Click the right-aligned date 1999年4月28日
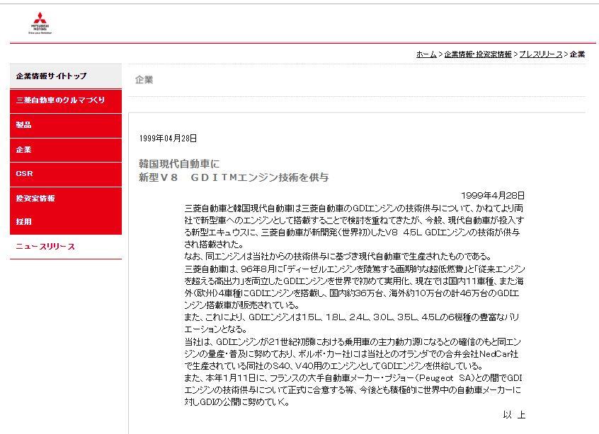Image resolution: width=599 pixels, height=434 pixels. point(493,196)
